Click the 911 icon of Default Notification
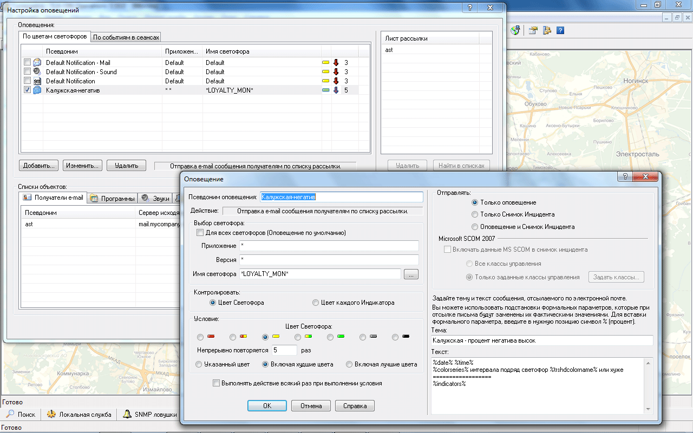 tap(37, 81)
